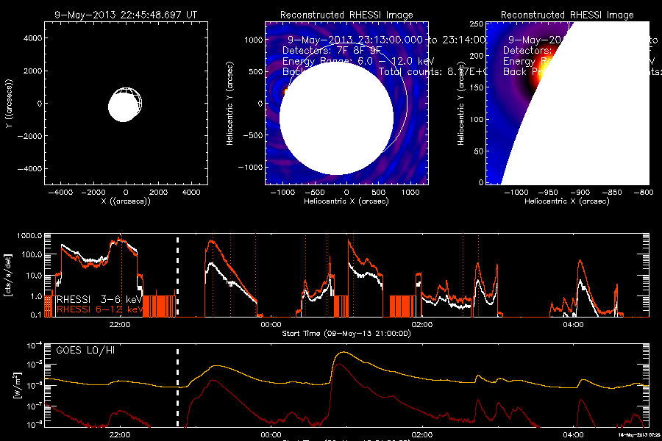Click the '9-May-2013 22:45:48.697 UT' title
This screenshot has height=441, width=662.
[x=126, y=15]
